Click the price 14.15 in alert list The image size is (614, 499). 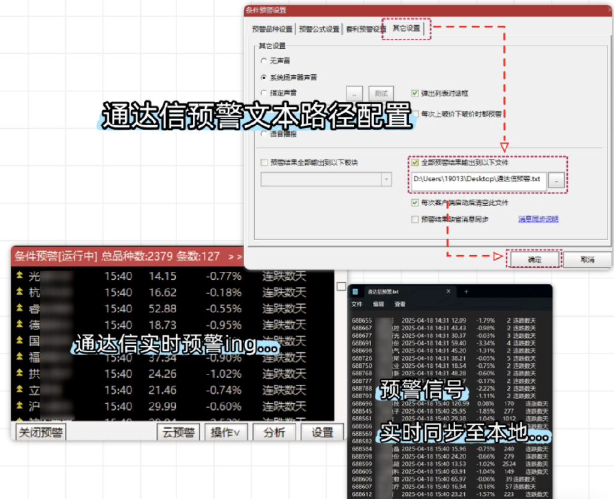162,276
